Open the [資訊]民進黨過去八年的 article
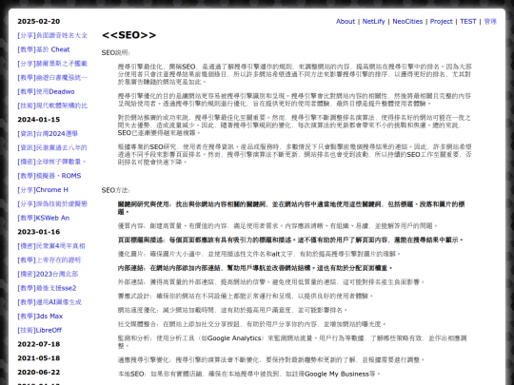Viewport: 514px width, 385px height. (x=52, y=147)
